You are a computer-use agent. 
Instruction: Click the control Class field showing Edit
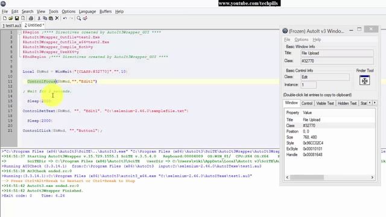click(x=325, y=77)
